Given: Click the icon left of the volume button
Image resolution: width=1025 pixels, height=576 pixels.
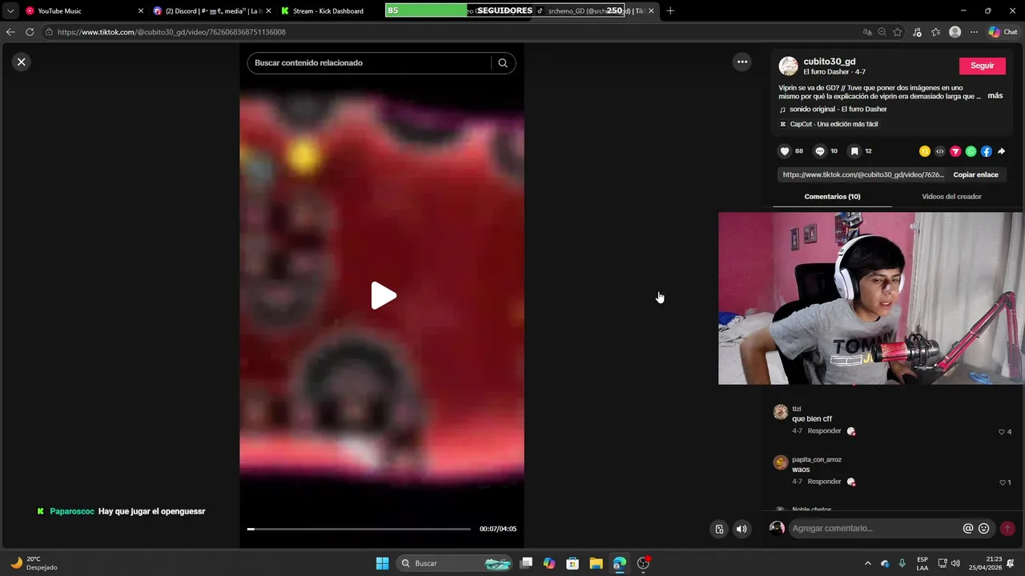Looking at the screenshot, I should coord(719,529).
